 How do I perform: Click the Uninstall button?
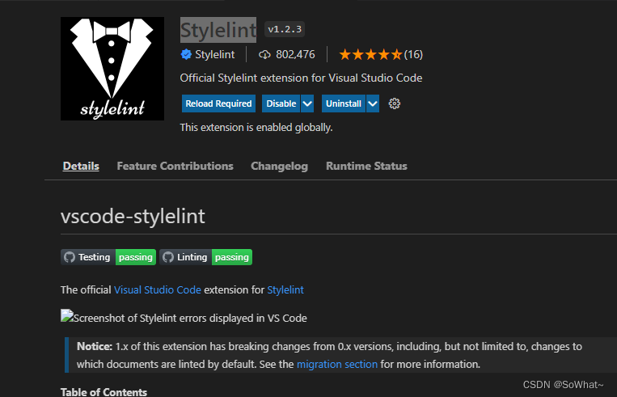coord(344,103)
